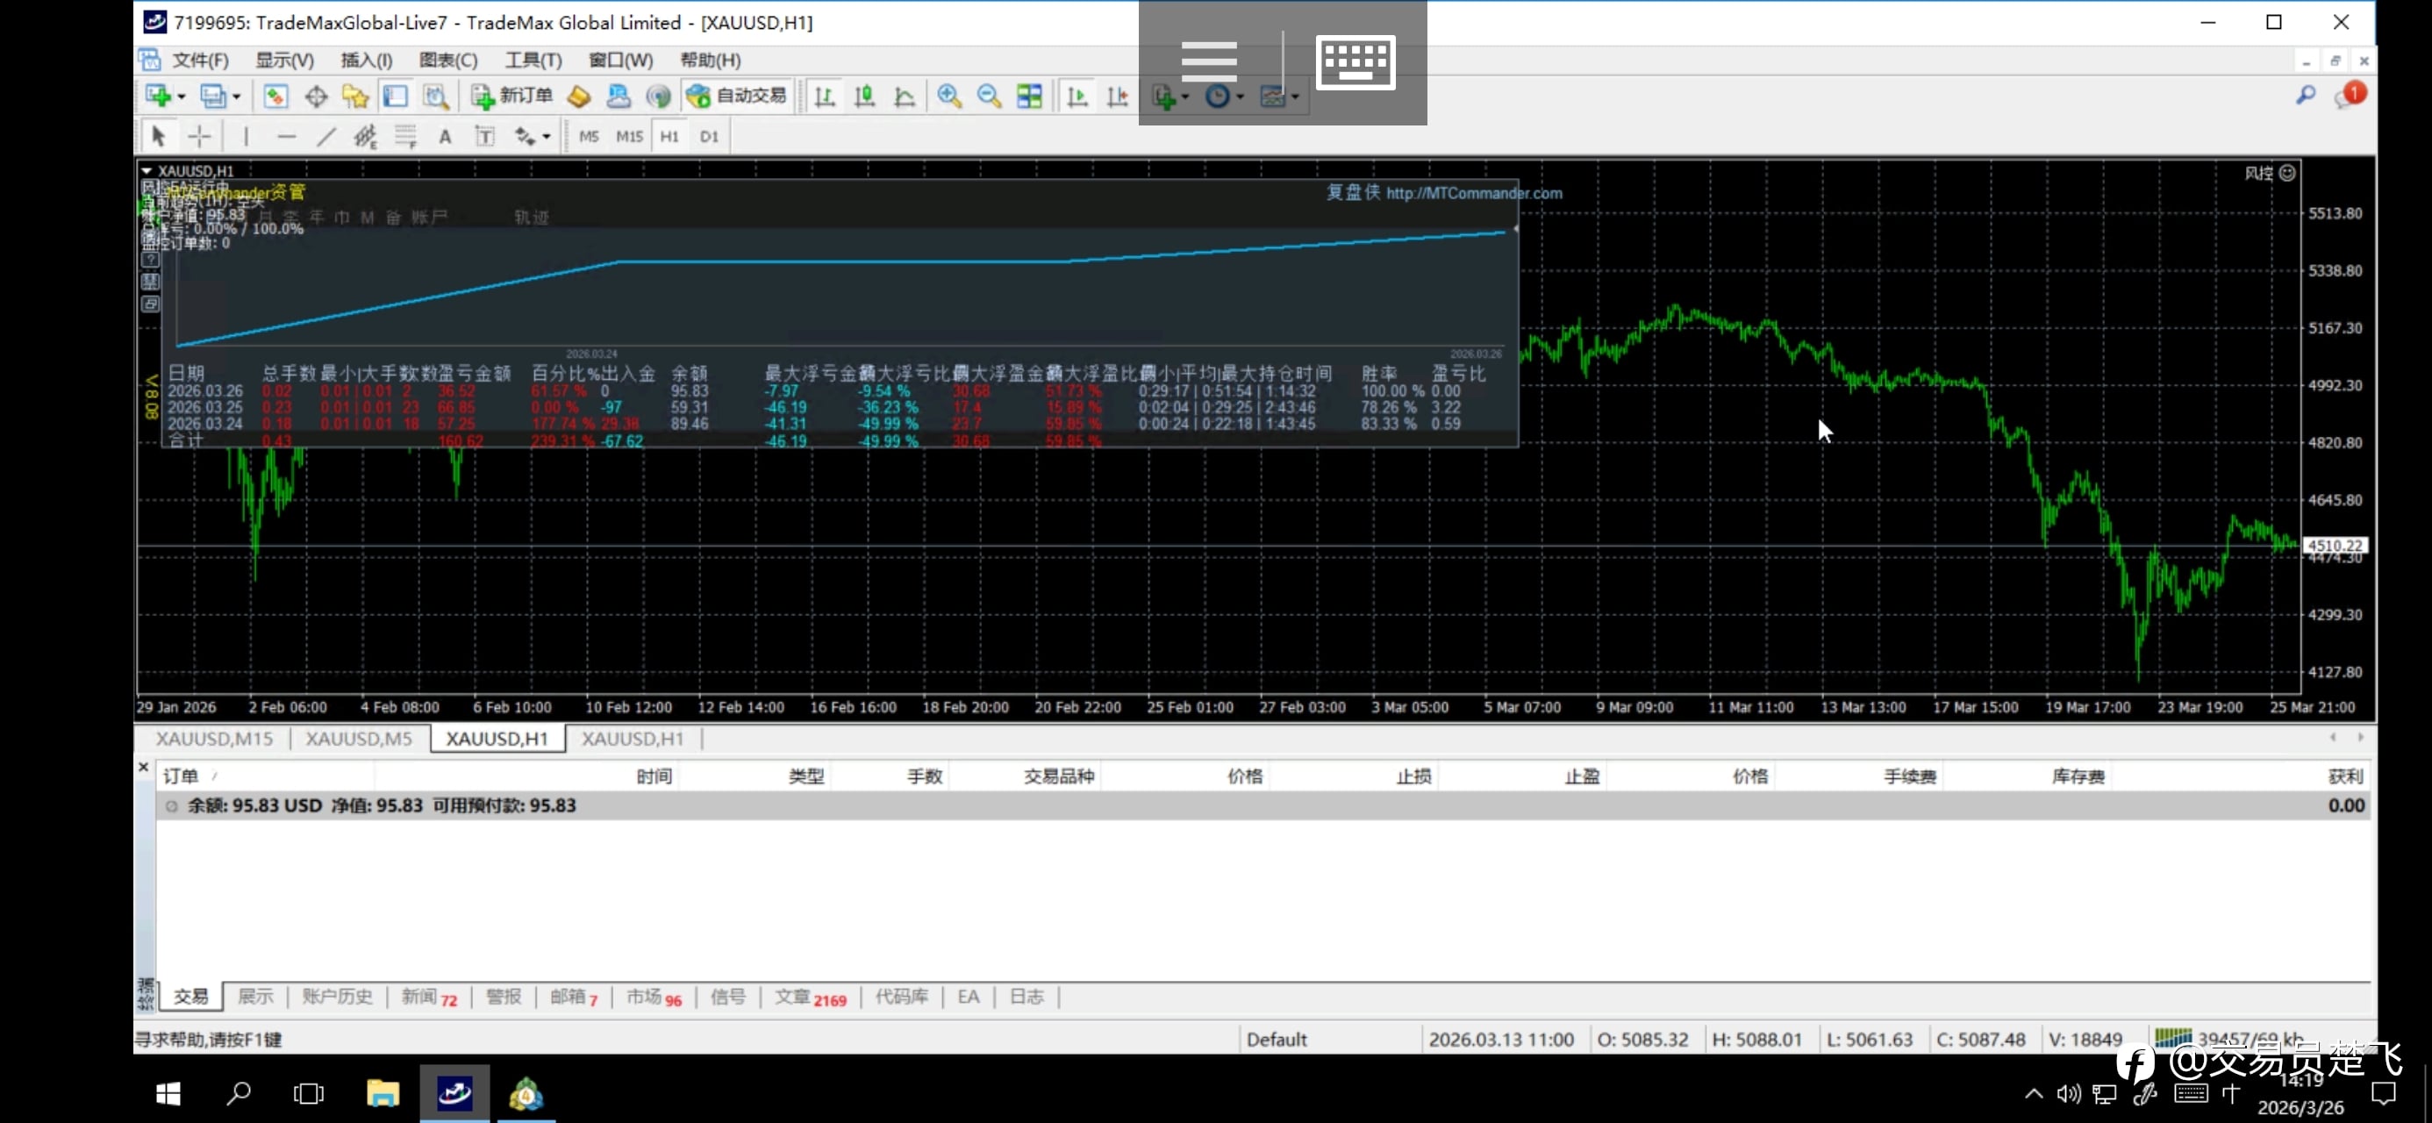Image resolution: width=2432 pixels, height=1123 pixels.
Task: Open the 图表(C) menu
Action: [x=447, y=61]
